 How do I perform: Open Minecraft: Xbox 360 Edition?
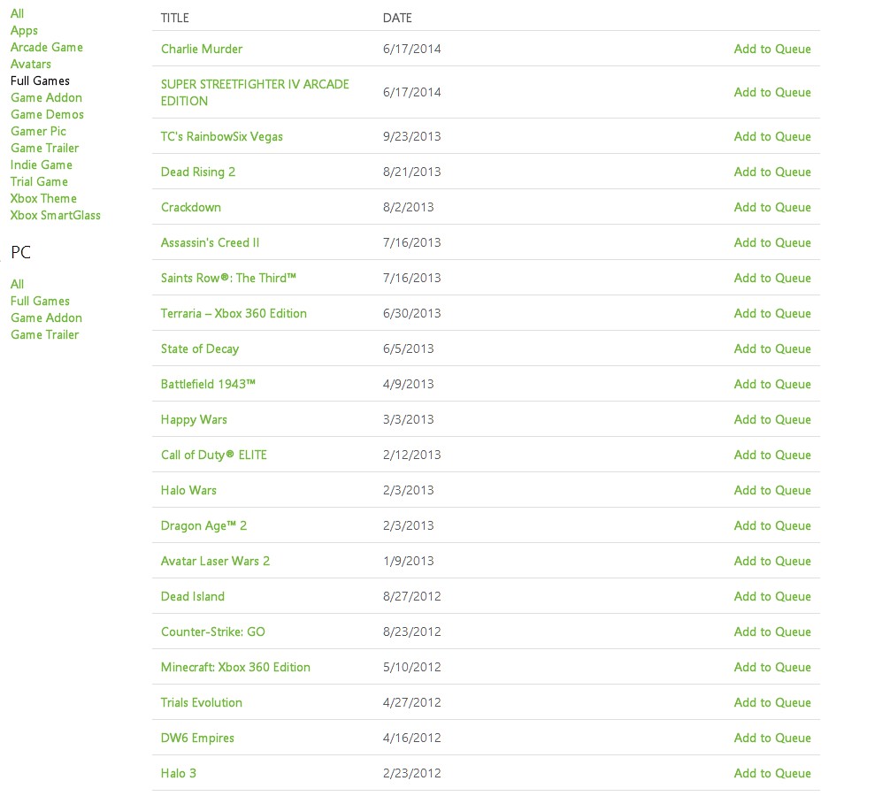click(235, 667)
